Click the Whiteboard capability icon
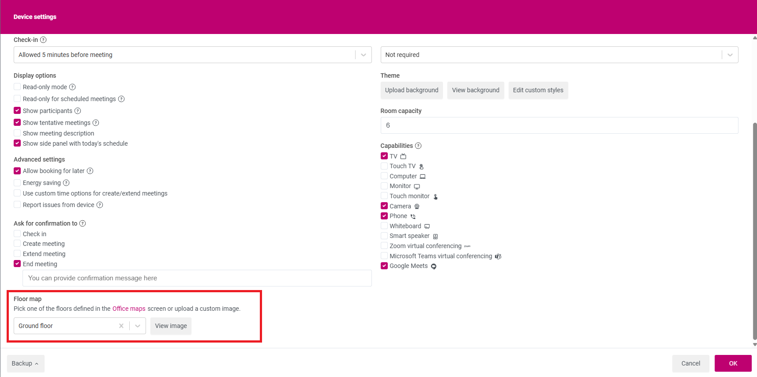Screen dimensions: 757x377 click(x=427, y=226)
